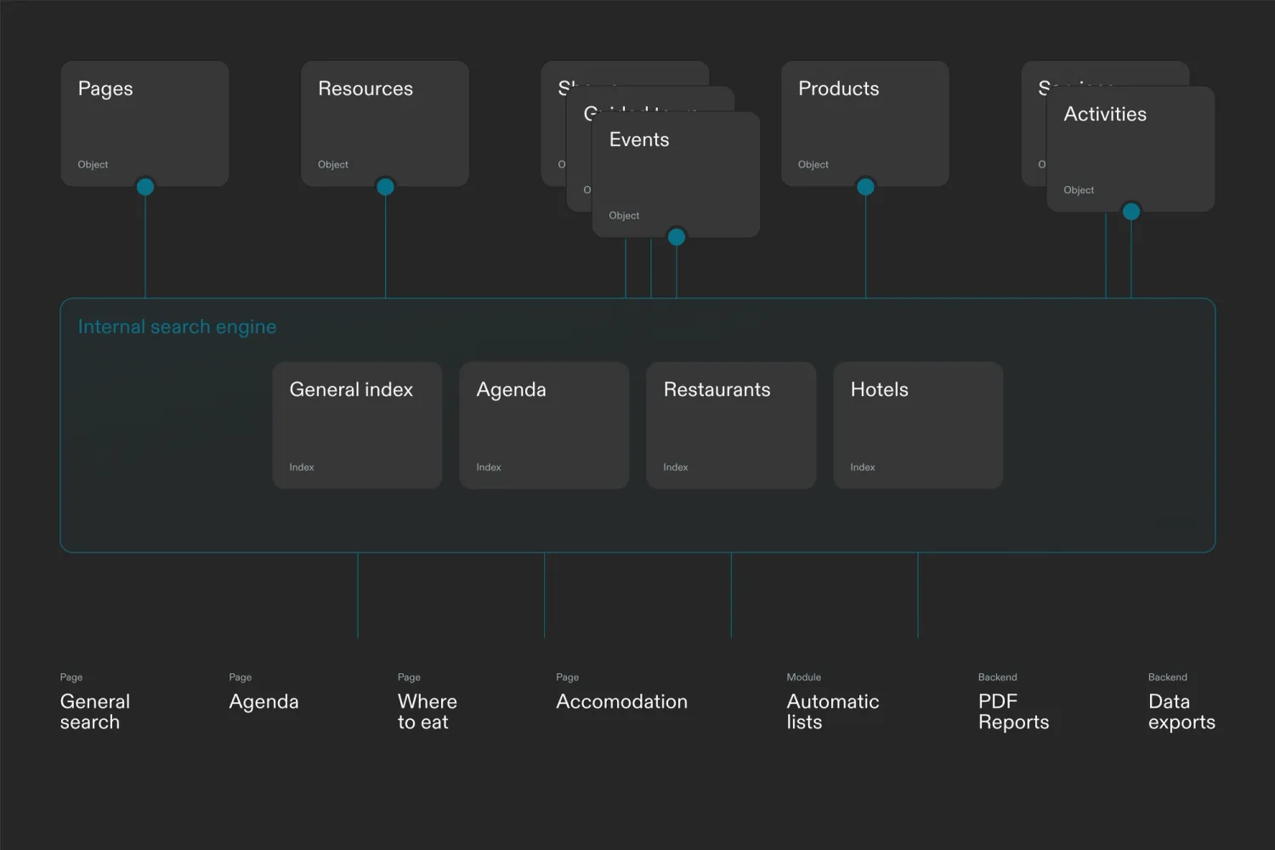Click the Data exports backend label
The image size is (1275, 850).
[1181, 711]
